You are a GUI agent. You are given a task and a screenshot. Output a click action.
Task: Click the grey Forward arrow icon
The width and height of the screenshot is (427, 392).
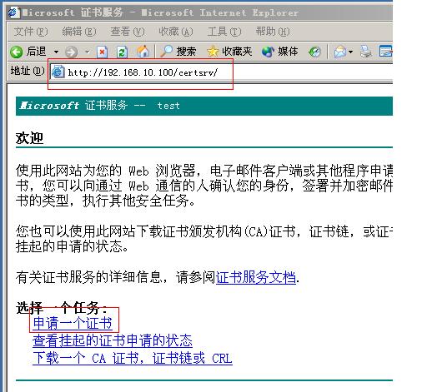pos(71,52)
